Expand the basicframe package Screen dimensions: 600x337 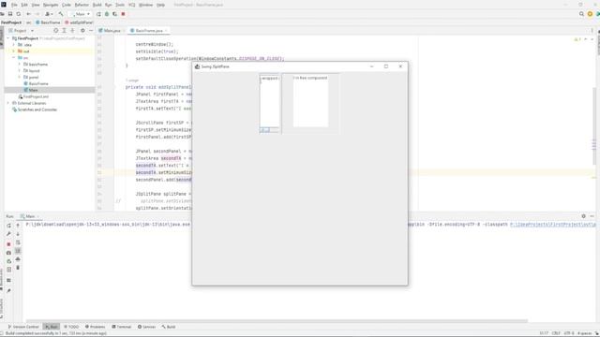(x=20, y=65)
